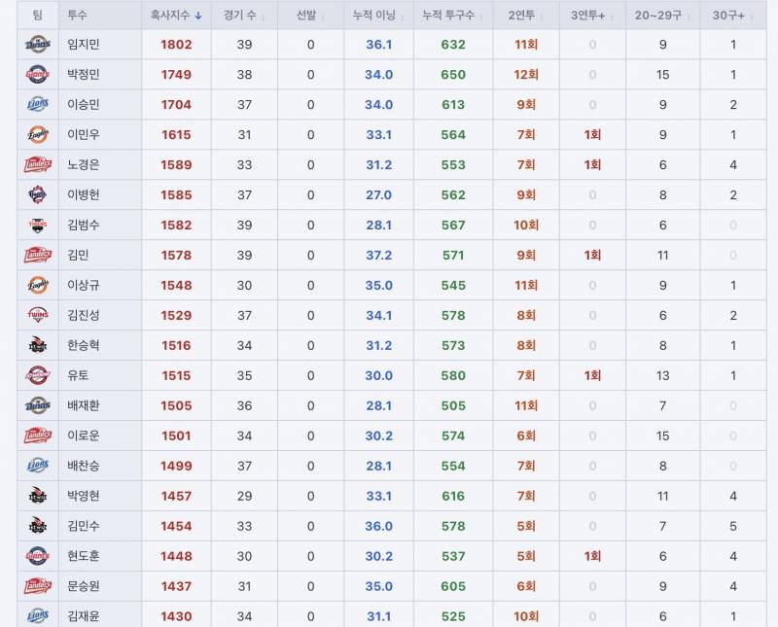Sort by 30구+ column header

(733, 16)
